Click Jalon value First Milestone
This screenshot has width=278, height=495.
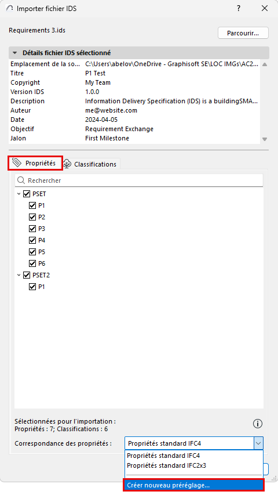(x=107, y=138)
